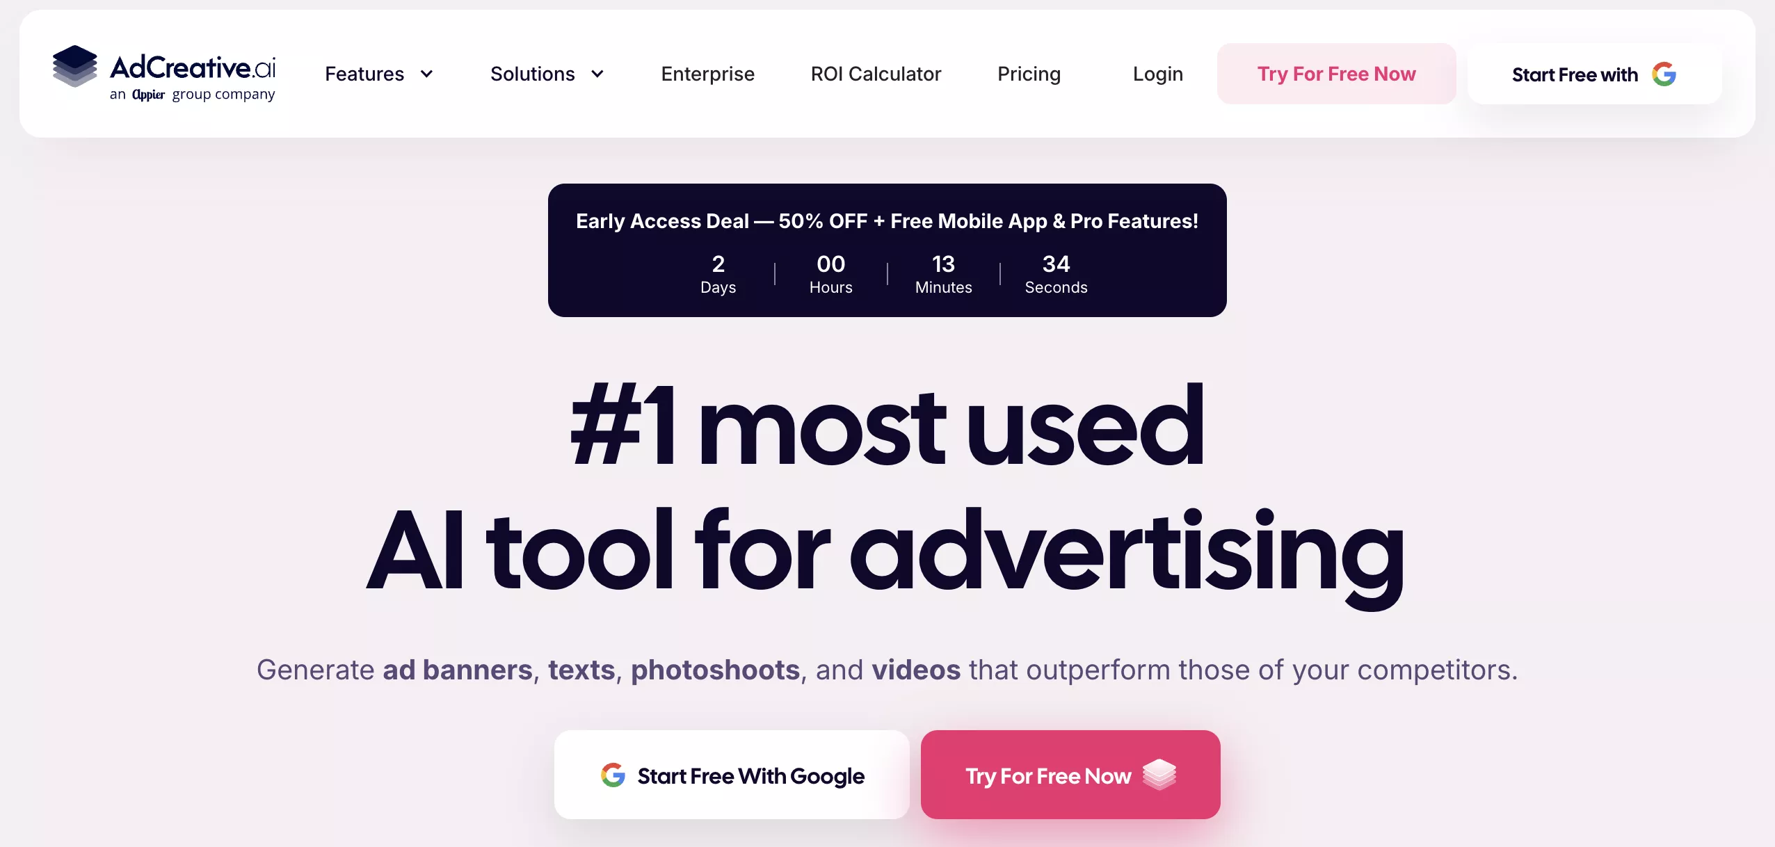The image size is (1775, 847).
Task: Click the countdown Days counter
Action: tap(718, 274)
